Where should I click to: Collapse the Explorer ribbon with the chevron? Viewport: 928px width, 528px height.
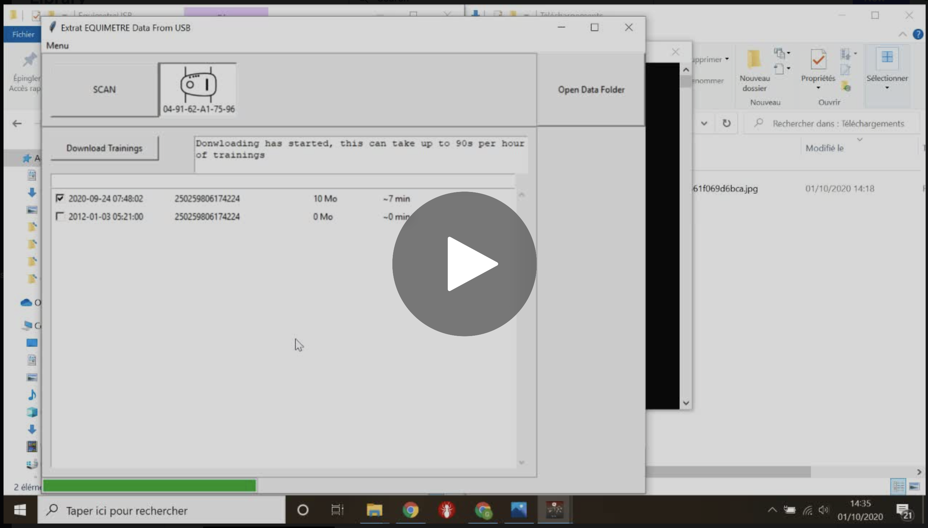902,34
